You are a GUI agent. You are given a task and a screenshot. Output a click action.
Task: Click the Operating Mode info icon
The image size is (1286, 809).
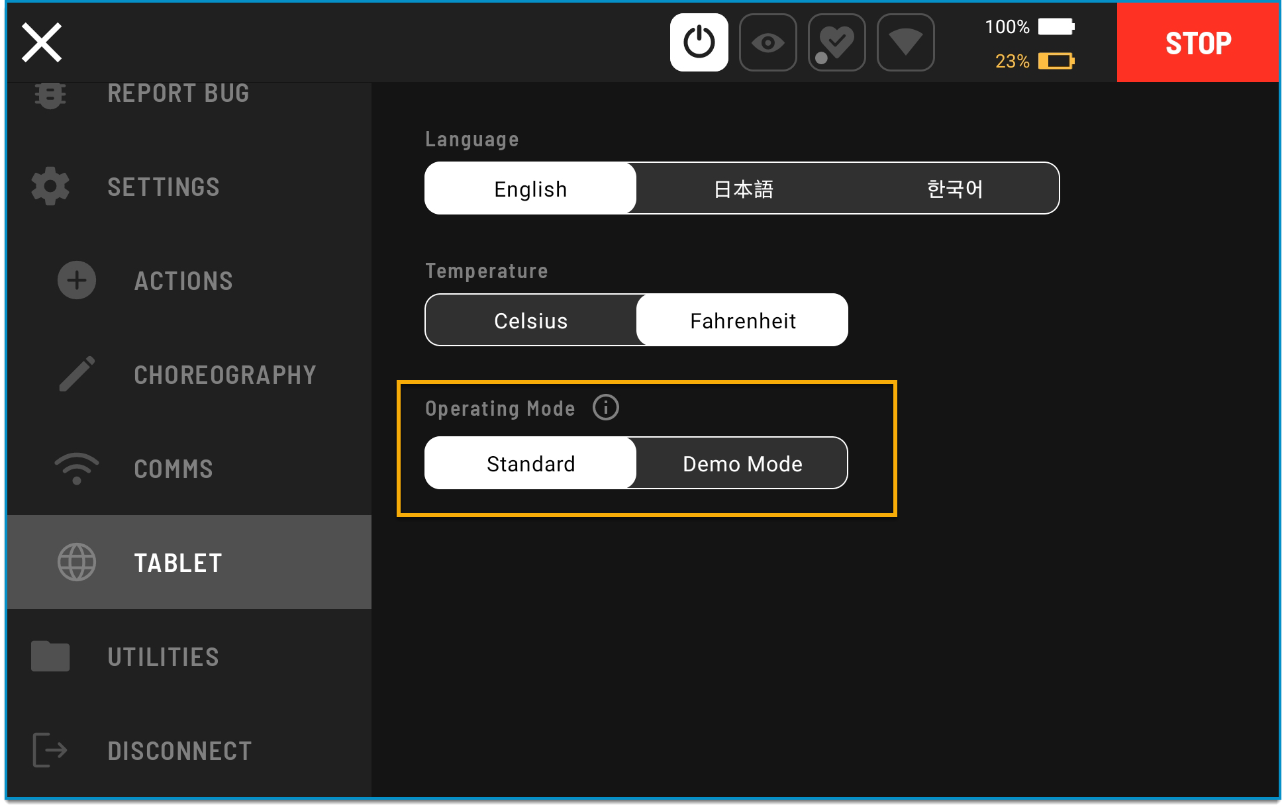[605, 408]
